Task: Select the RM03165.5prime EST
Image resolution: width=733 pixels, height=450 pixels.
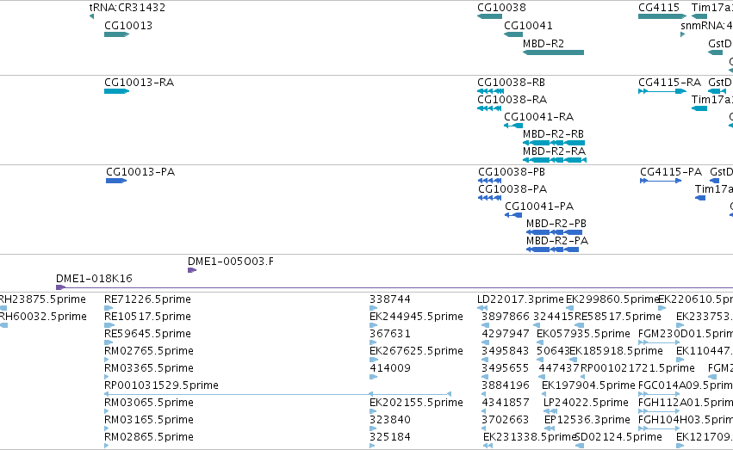Action: (x=107, y=429)
